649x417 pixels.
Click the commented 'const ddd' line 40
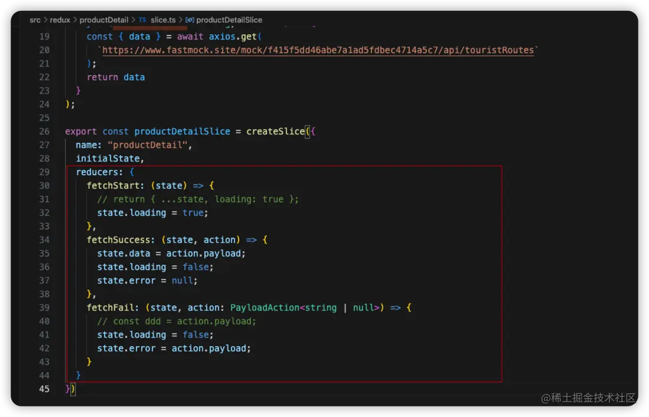pyautogui.click(x=177, y=321)
